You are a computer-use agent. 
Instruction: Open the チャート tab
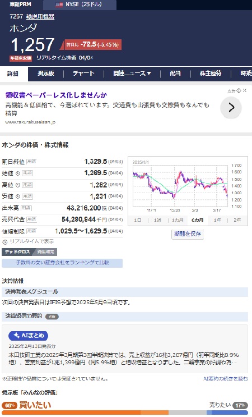[83, 74]
